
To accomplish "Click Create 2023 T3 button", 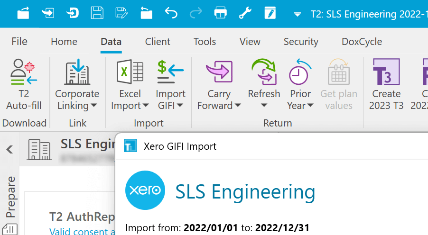I will [x=386, y=84].
